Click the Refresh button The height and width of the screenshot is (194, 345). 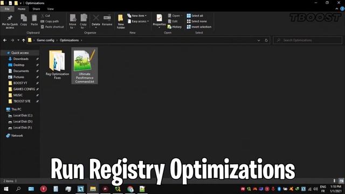click(x=266, y=40)
